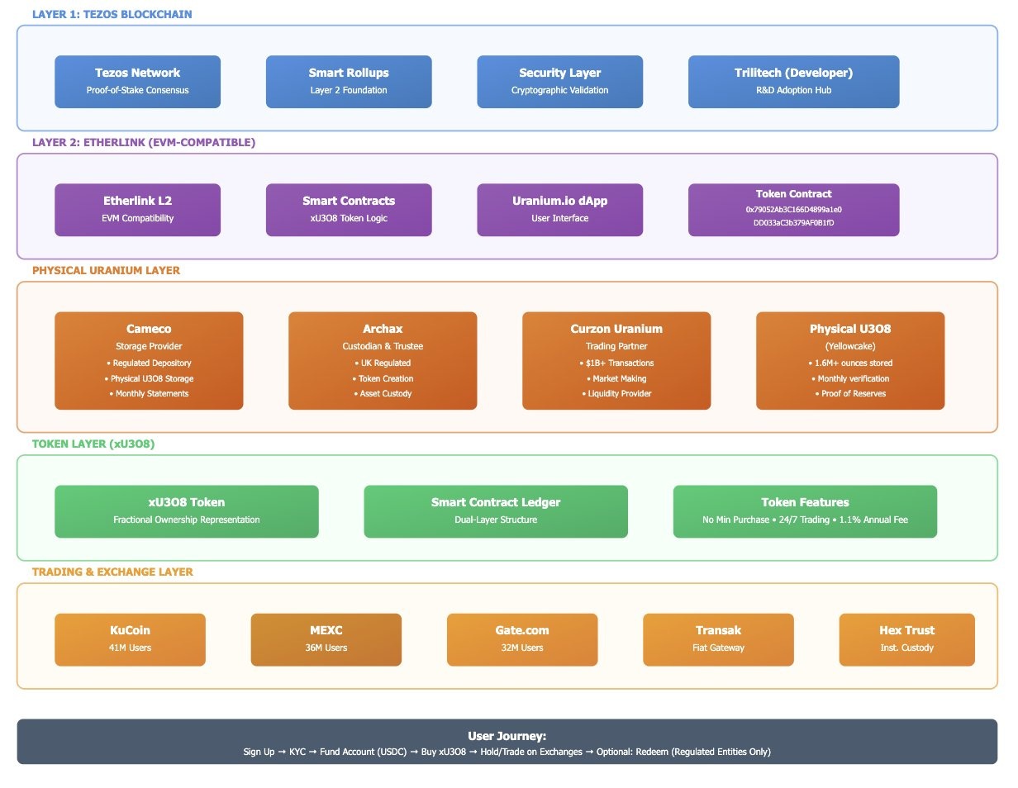This screenshot has height=788, width=1018.
Task: Open the KuCoin exchange box
Action: tap(130, 639)
